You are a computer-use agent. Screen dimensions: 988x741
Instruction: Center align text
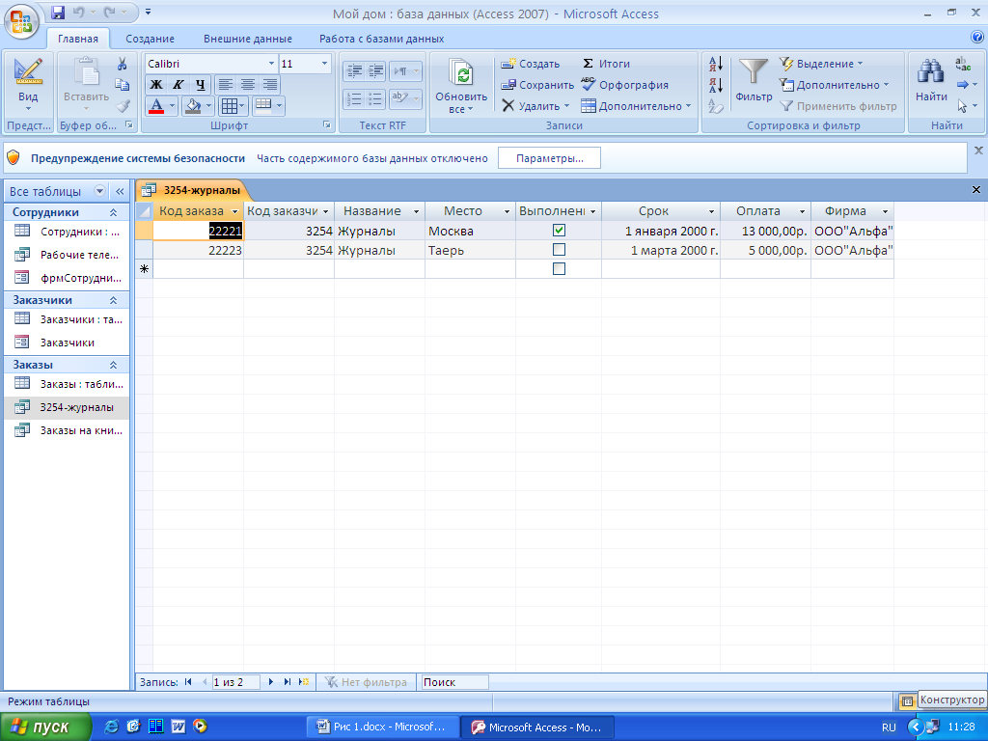[248, 85]
